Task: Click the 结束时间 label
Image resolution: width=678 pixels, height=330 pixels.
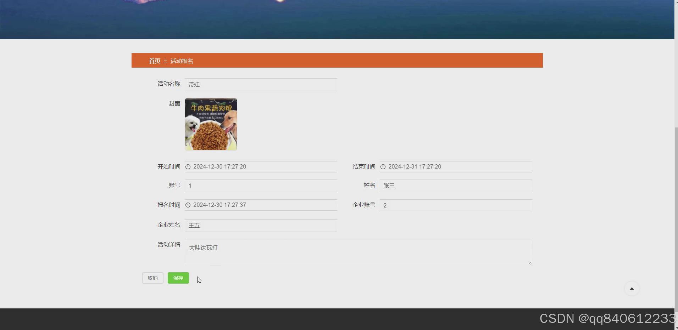Action: [x=364, y=167]
